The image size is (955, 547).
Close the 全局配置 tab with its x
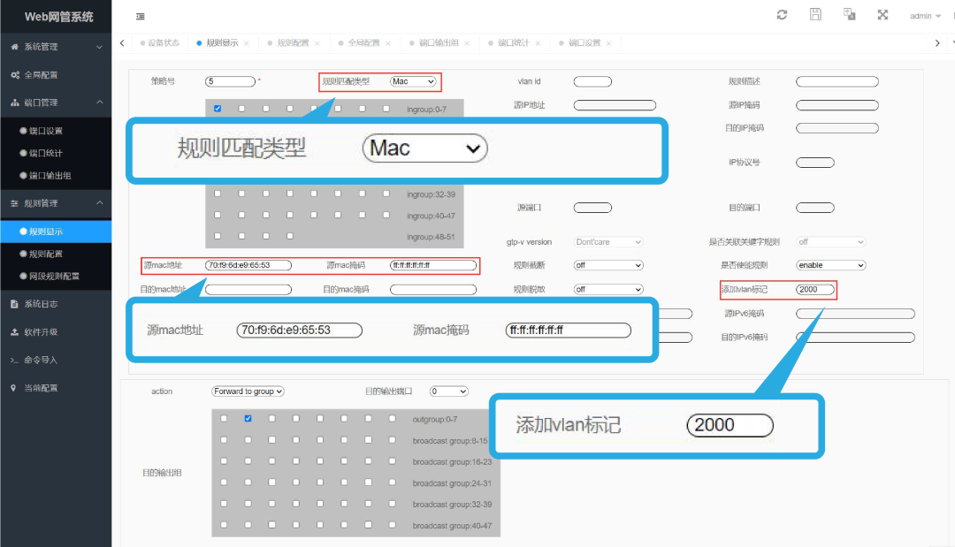click(x=388, y=43)
